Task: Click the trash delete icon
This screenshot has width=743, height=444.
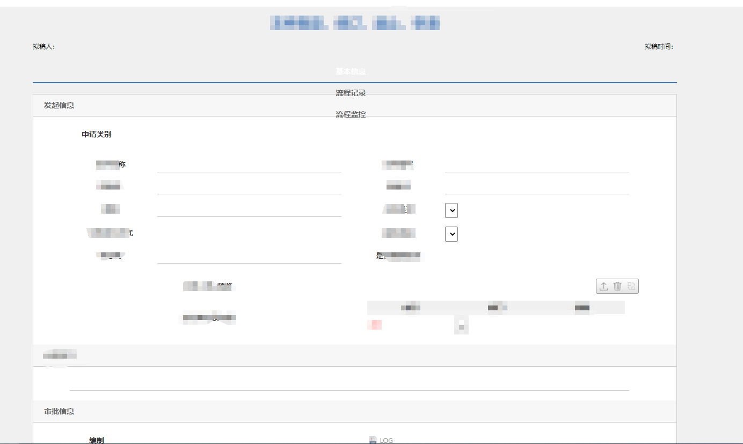Action: coord(617,287)
